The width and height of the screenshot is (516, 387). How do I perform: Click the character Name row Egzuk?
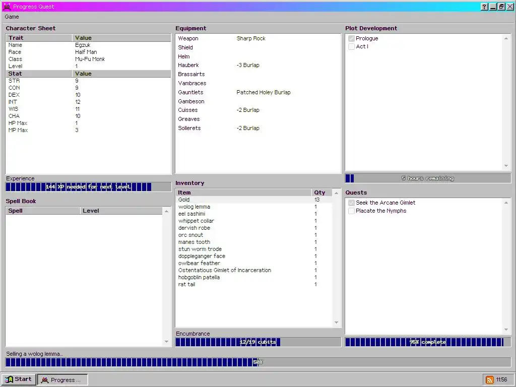(88, 45)
